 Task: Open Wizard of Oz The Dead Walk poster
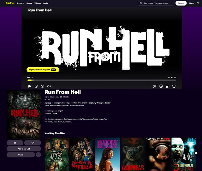click(57, 154)
